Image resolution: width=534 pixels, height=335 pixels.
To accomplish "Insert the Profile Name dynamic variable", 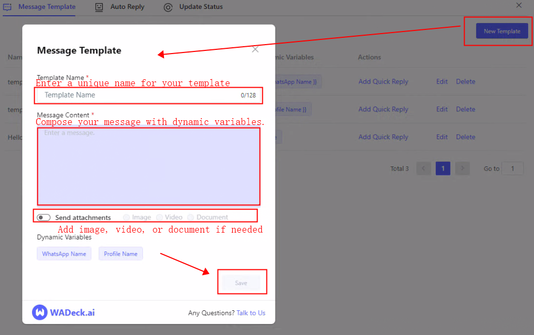I will [x=120, y=254].
